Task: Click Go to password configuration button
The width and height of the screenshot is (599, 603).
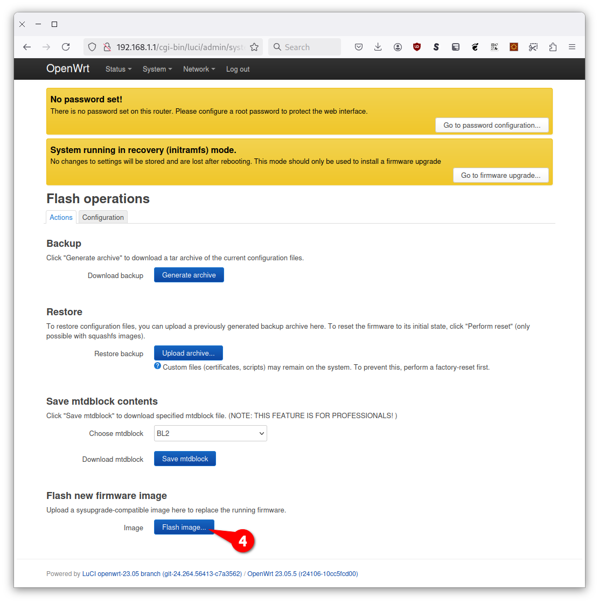Action: (x=491, y=125)
